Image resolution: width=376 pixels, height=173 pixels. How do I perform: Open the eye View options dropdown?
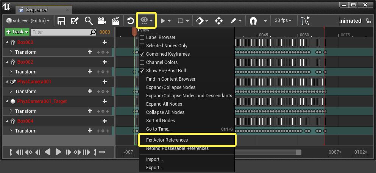pyautogui.click(x=146, y=21)
